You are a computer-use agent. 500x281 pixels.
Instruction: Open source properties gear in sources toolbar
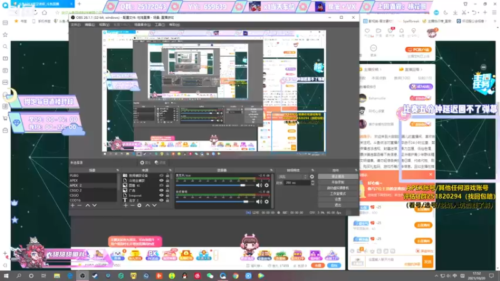pyautogui.click(x=139, y=205)
